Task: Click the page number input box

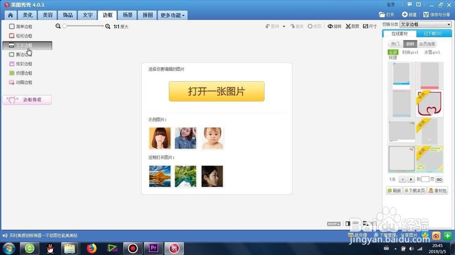Action: pos(425,180)
